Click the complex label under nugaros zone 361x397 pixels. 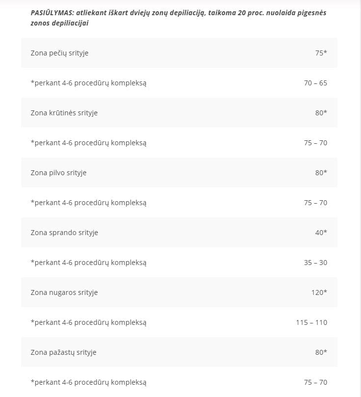(x=88, y=322)
